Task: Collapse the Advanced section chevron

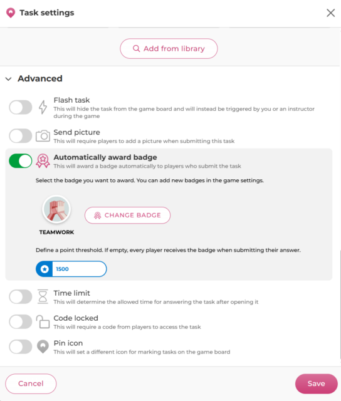Action: pyautogui.click(x=8, y=79)
